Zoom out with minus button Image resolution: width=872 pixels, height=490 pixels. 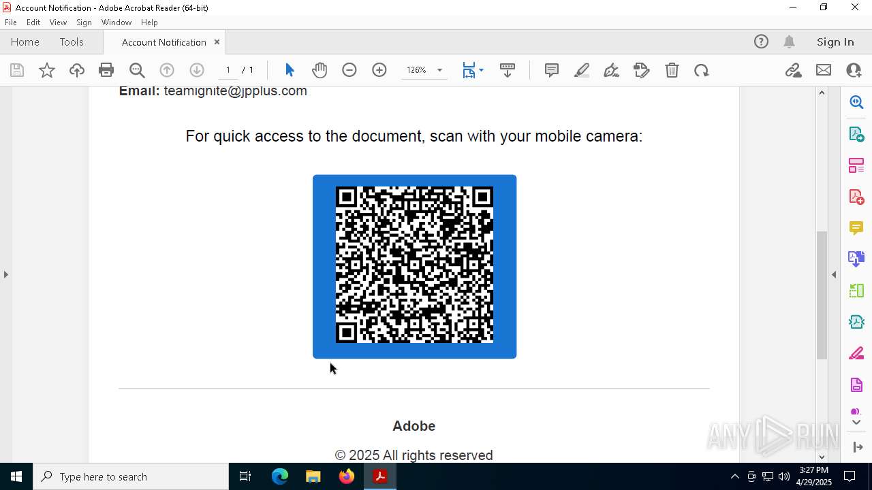(349, 70)
